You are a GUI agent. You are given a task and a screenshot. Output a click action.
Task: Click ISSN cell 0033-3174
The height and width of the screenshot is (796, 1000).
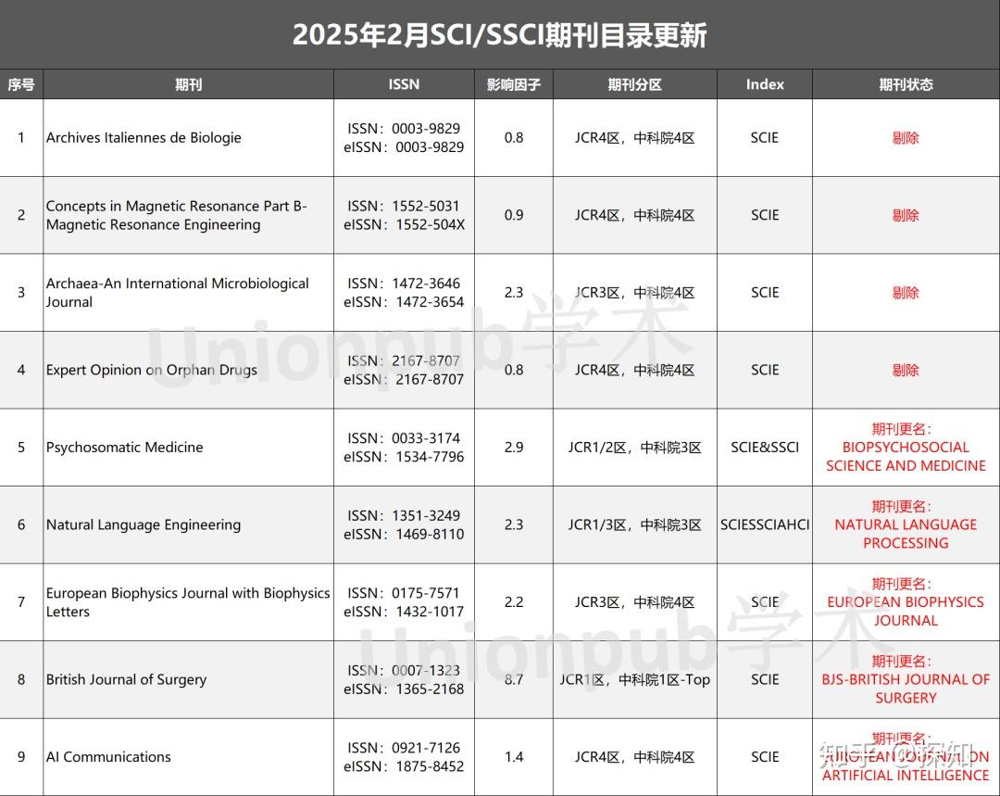click(404, 448)
